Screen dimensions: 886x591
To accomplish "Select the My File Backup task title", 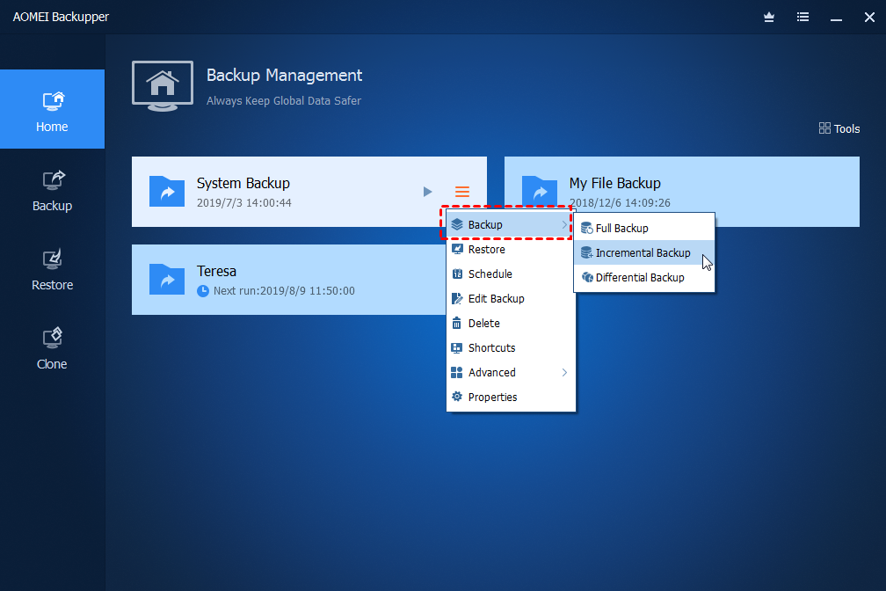I will tap(614, 183).
